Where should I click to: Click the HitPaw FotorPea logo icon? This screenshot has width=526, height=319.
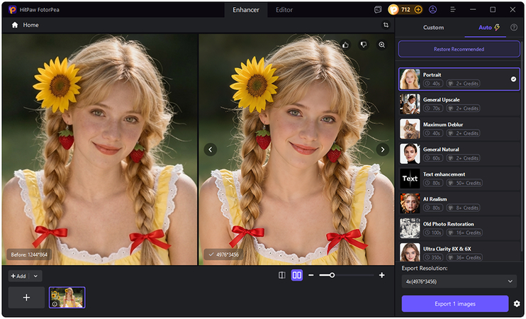click(13, 10)
